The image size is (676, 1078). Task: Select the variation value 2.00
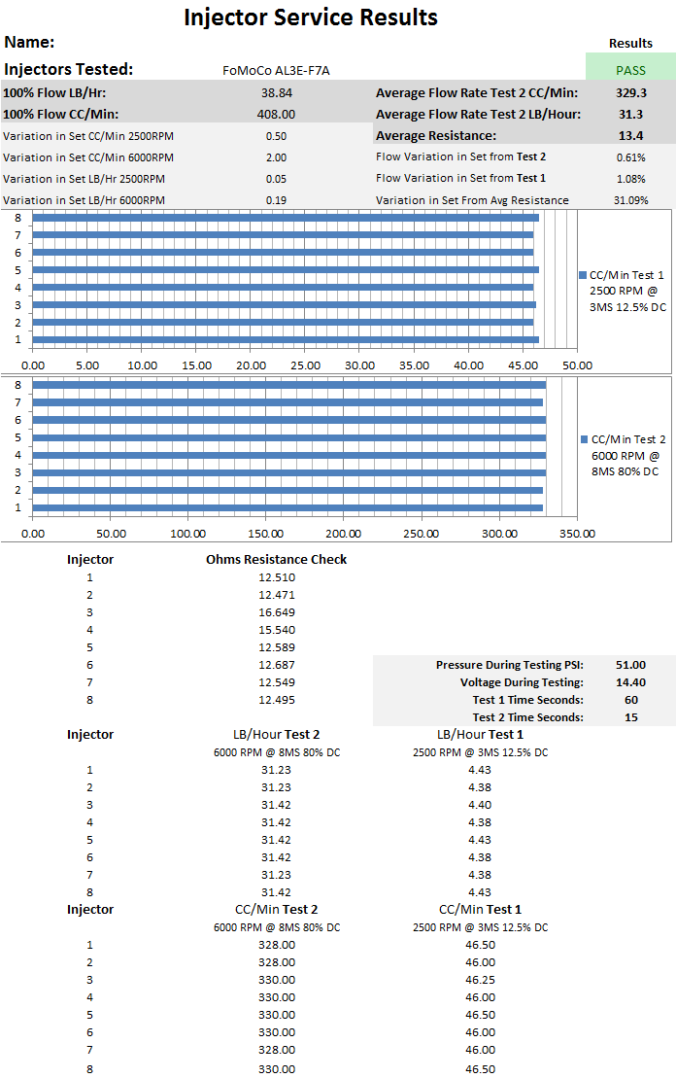click(276, 157)
